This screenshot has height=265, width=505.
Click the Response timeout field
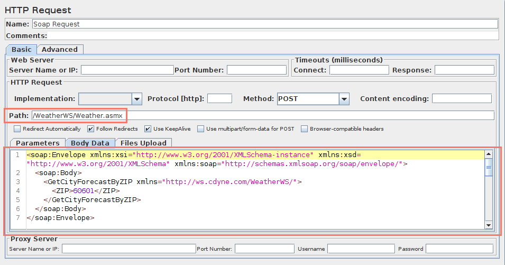coord(464,70)
